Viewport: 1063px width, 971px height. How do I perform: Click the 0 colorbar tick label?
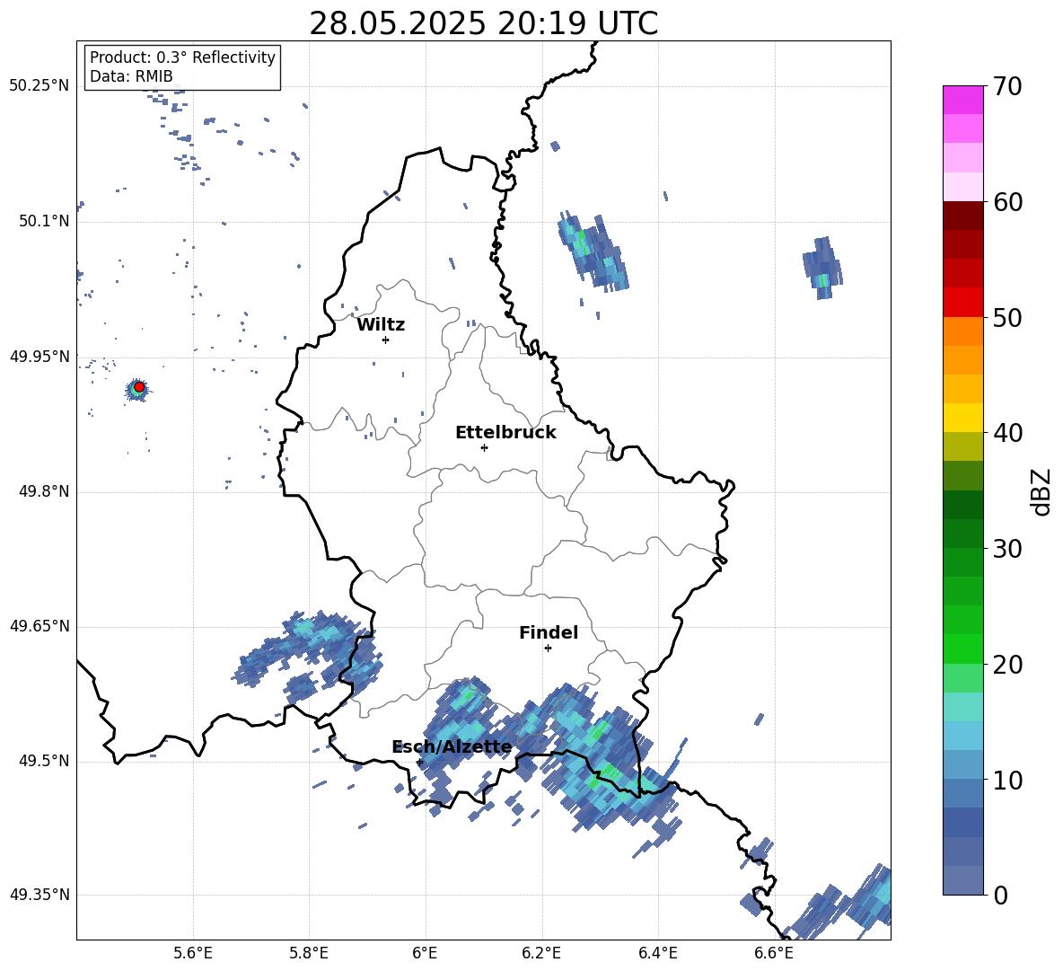pos(1000,895)
